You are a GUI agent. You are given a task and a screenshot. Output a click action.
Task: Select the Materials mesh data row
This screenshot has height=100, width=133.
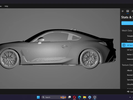tap(127, 59)
